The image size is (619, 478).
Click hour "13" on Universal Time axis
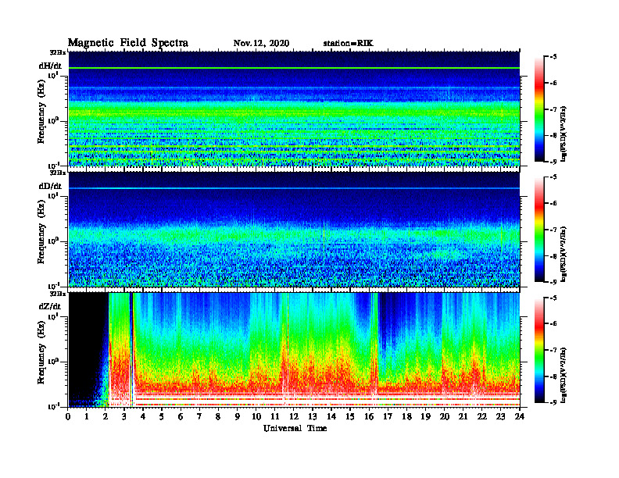[x=313, y=417]
